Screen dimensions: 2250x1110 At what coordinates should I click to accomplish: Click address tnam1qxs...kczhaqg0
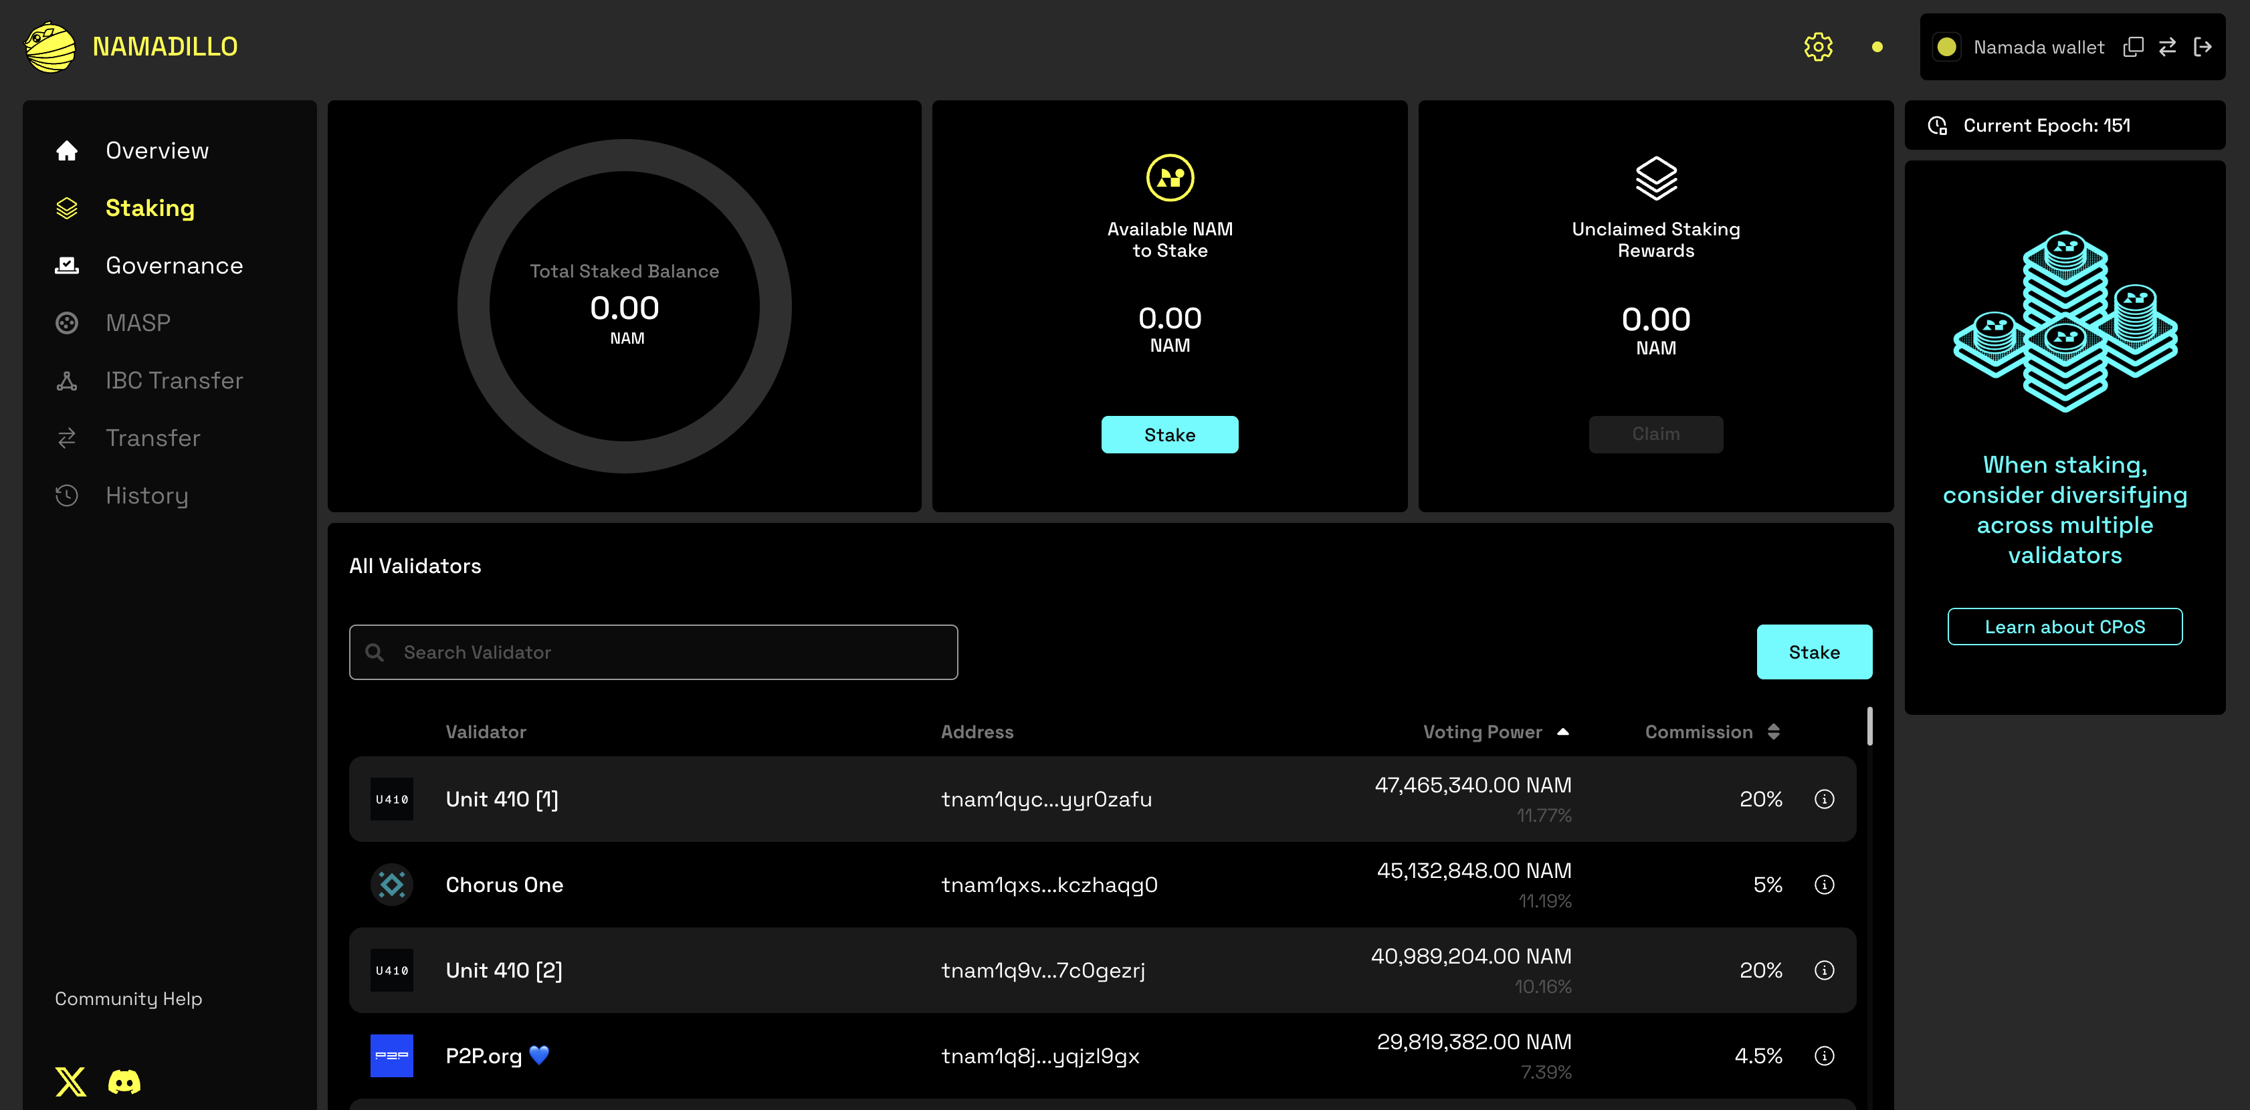pos(1049,885)
